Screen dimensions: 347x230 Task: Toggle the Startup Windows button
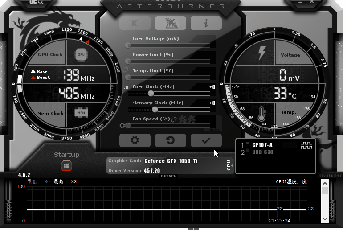(66, 166)
